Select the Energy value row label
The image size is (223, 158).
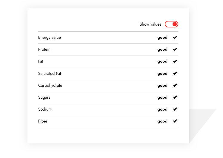49,38
